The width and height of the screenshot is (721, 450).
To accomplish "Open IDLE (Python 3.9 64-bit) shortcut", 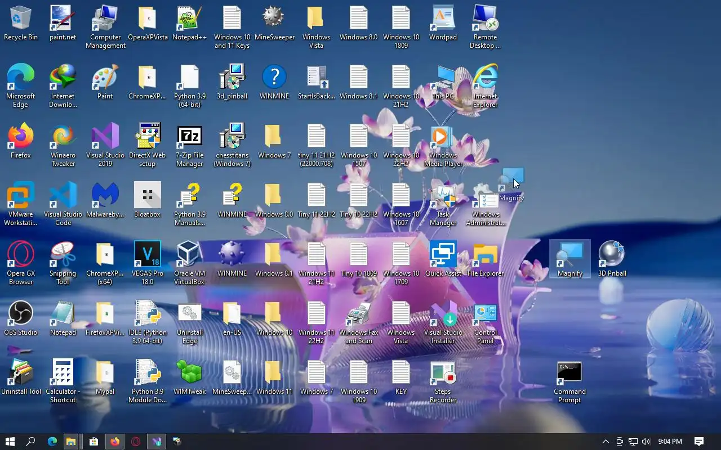I will coord(148,322).
